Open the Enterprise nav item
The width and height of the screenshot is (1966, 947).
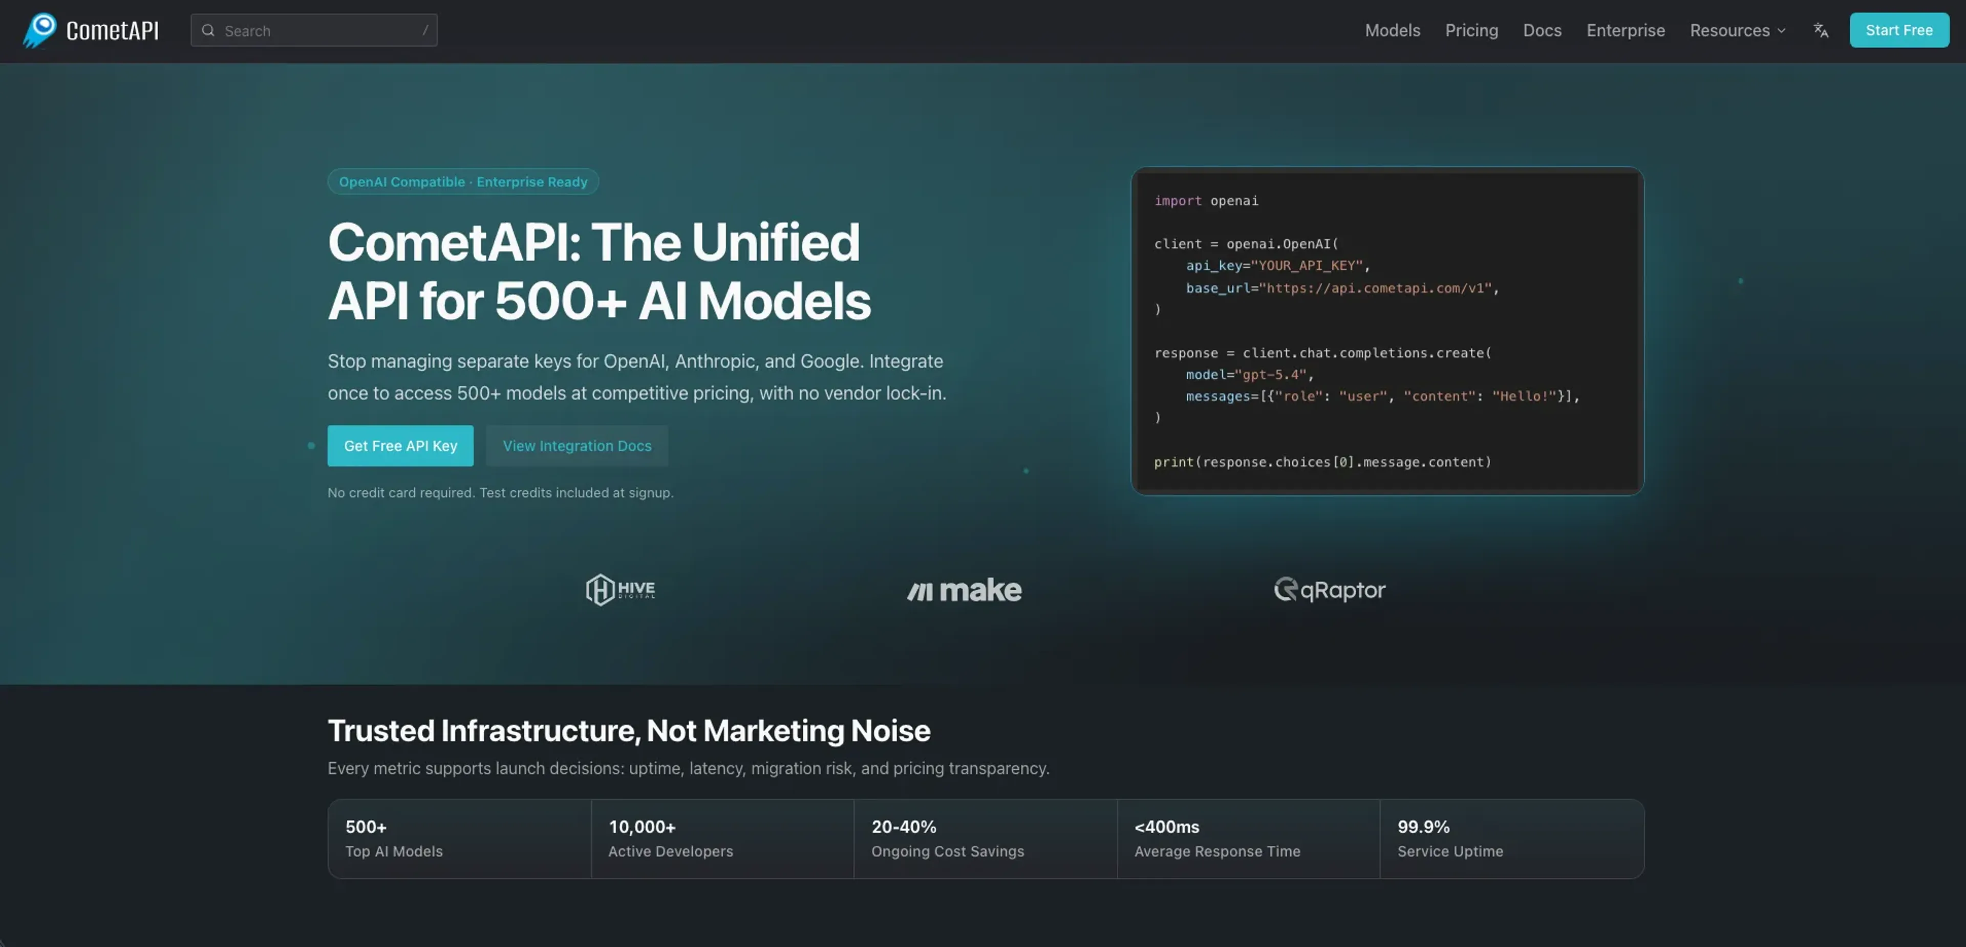click(x=1626, y=31)
